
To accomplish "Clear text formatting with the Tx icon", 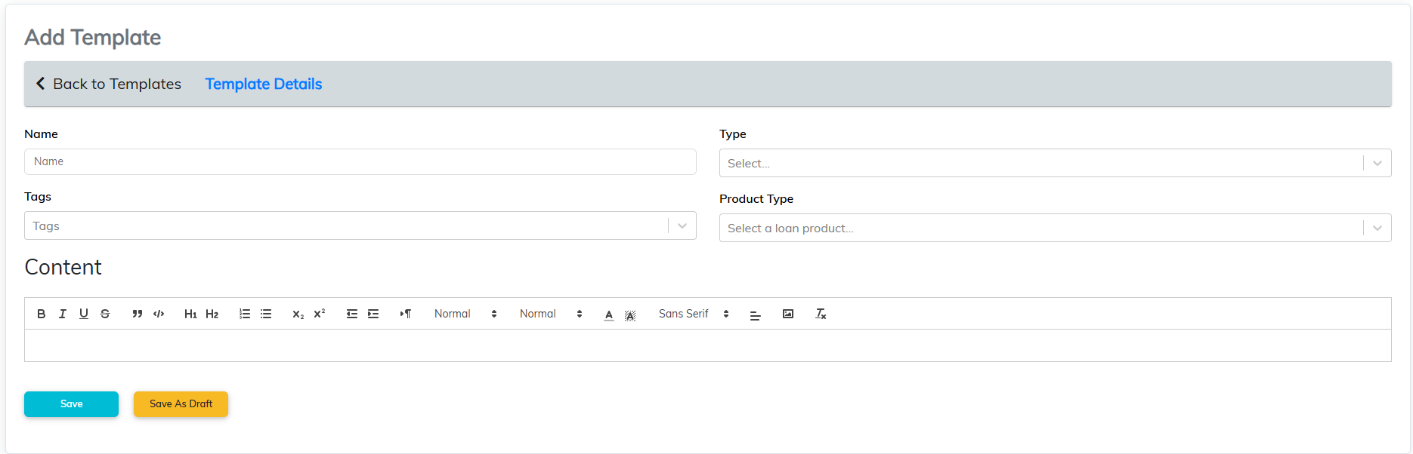I will click(821, 314).
